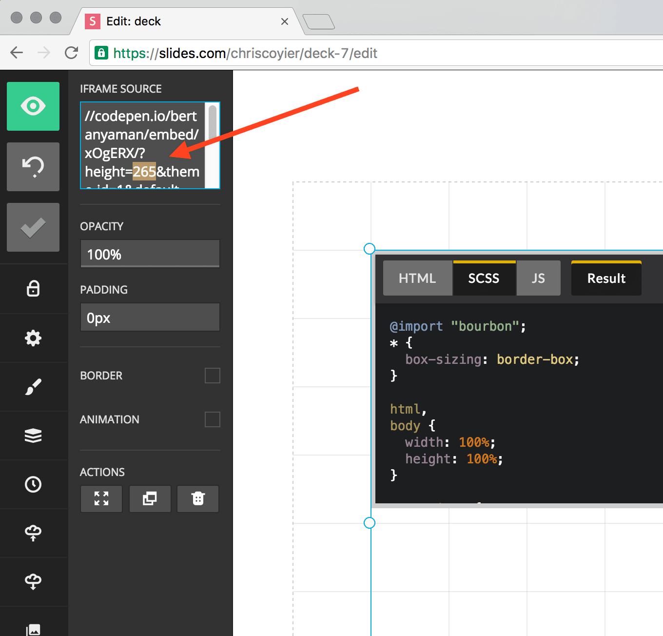
Task: Undo the last change
Action: [x=33, y=167]
